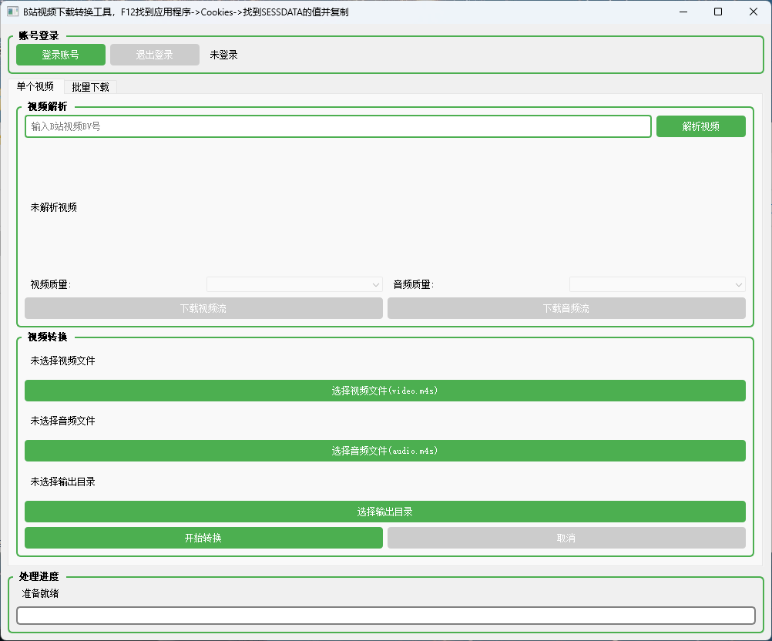Screen dimensions: 772x641
Task: Open the 音频质量 dropdown
Action: 656,284
